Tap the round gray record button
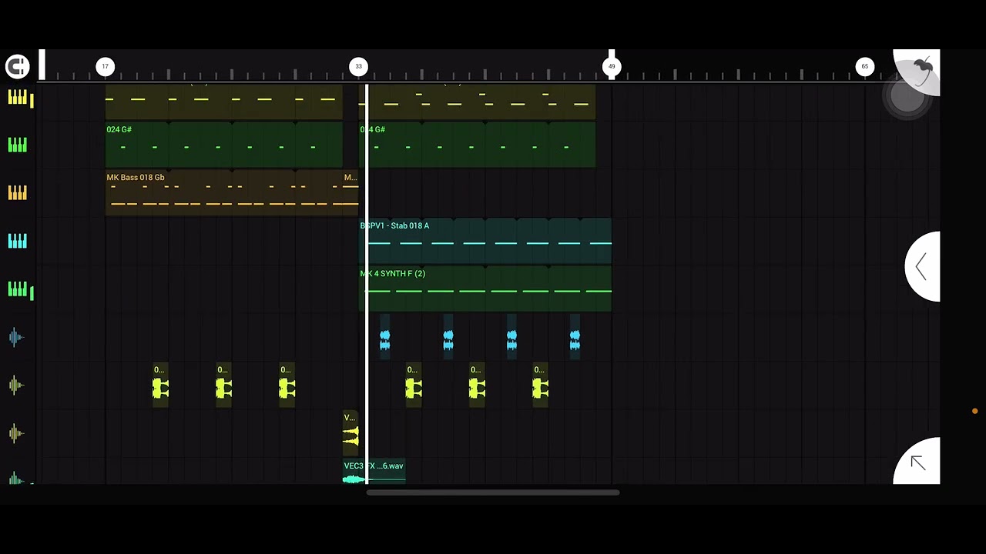This screenshot has height=554, width=986. (x=907, y=97)
